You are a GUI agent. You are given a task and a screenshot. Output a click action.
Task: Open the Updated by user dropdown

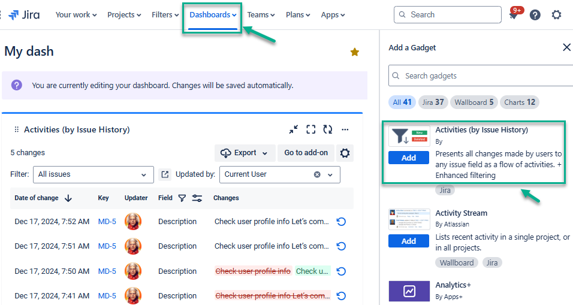coord(279,174)
